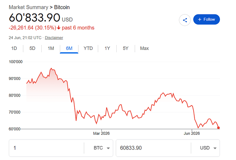Switch to the 1D range tab
Viewport: 236px width, 160px height.
coord(14,48)
